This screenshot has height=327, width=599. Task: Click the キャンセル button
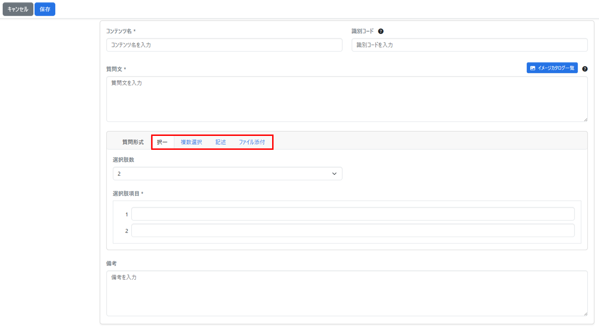coord(18,9)
